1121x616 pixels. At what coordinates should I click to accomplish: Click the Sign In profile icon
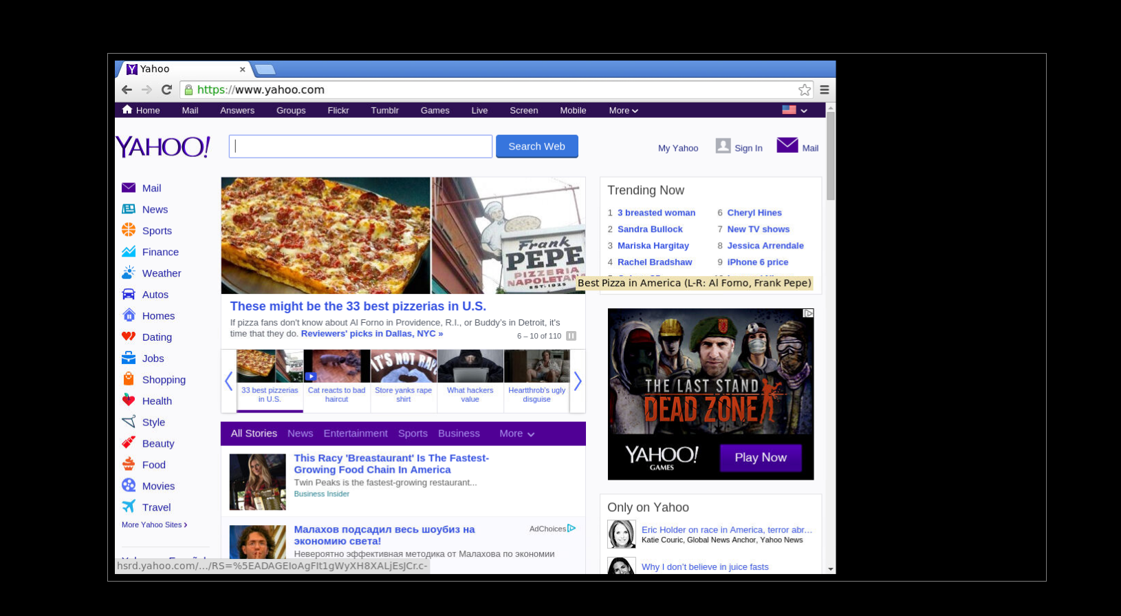coord(723,146)
